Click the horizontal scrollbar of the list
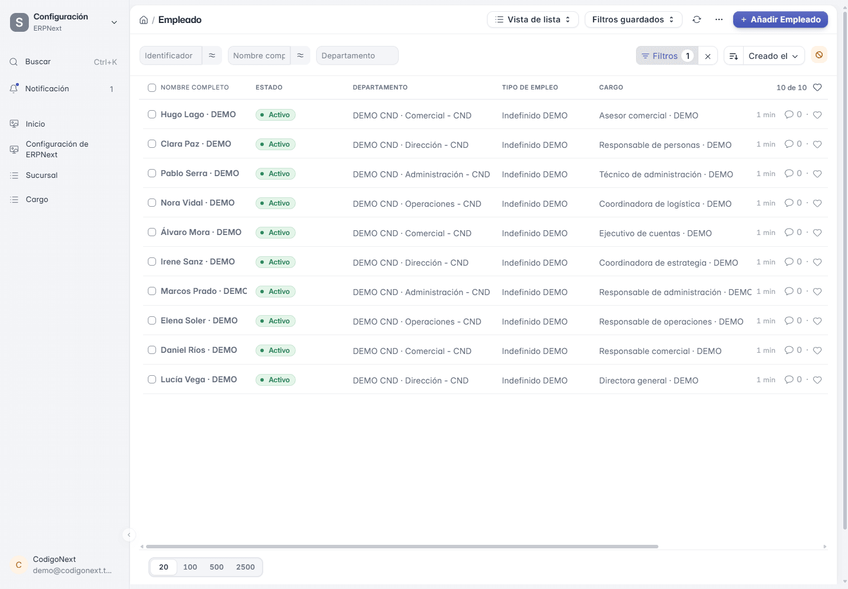The width and height of the screenshot is (848, 589). [x=402, y=547]
